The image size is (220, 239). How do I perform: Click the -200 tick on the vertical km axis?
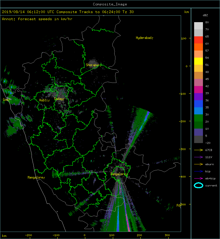tap(182, 121)
